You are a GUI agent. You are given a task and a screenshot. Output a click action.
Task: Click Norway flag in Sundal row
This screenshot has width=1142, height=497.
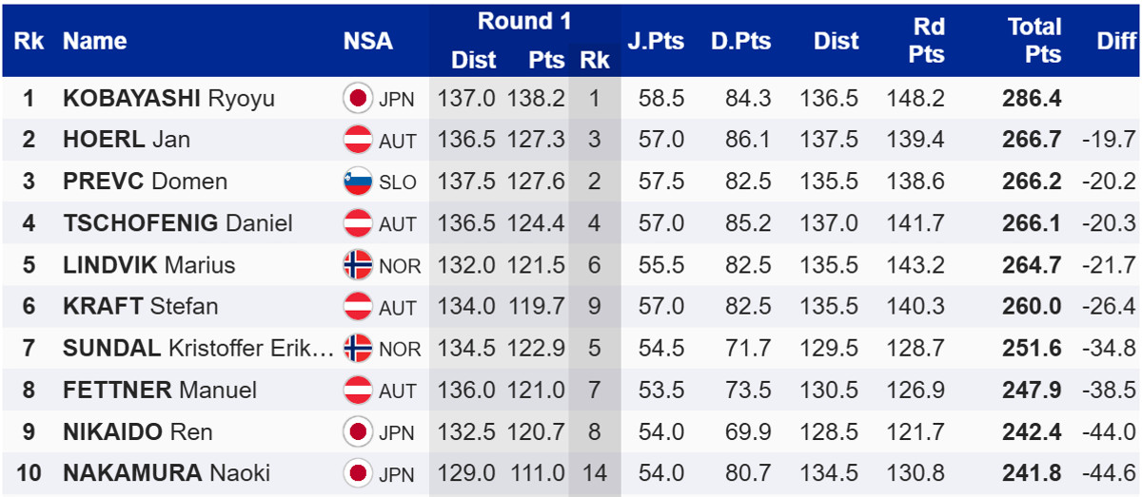point(358,348)
